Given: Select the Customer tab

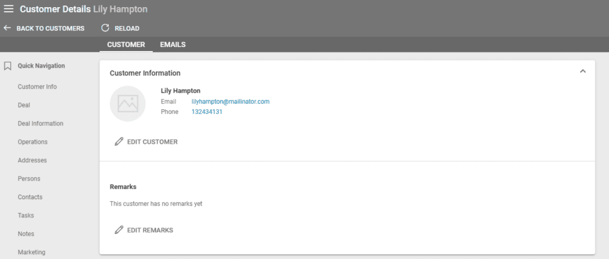Looking at the screenshot, I should tap(125, 45).
